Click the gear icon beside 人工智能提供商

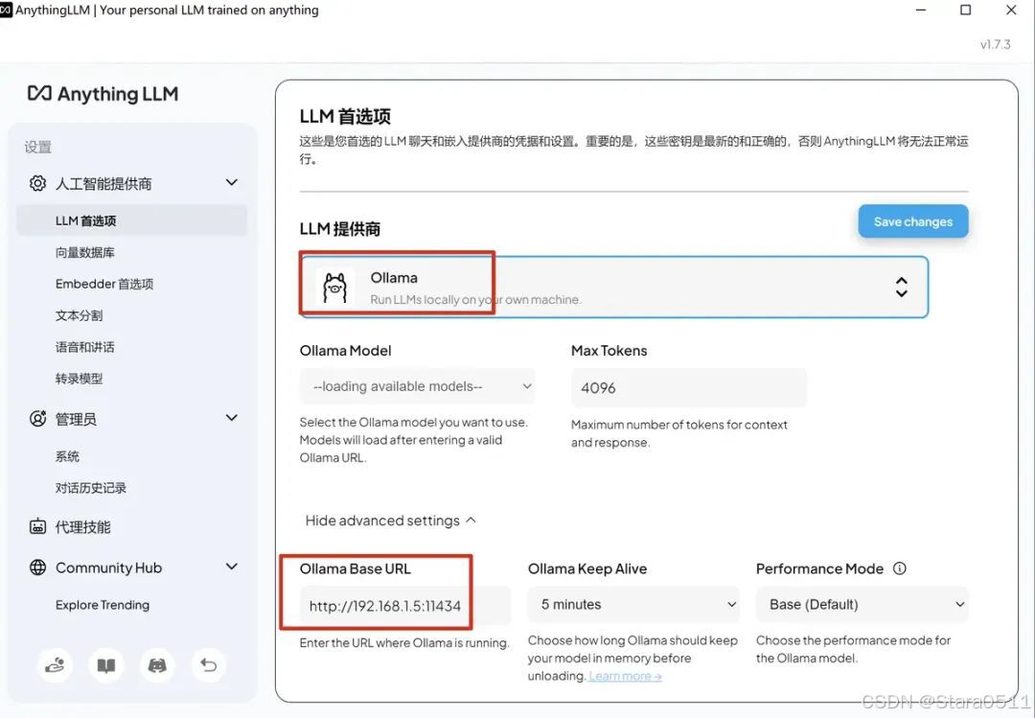(x=37, y=183)
